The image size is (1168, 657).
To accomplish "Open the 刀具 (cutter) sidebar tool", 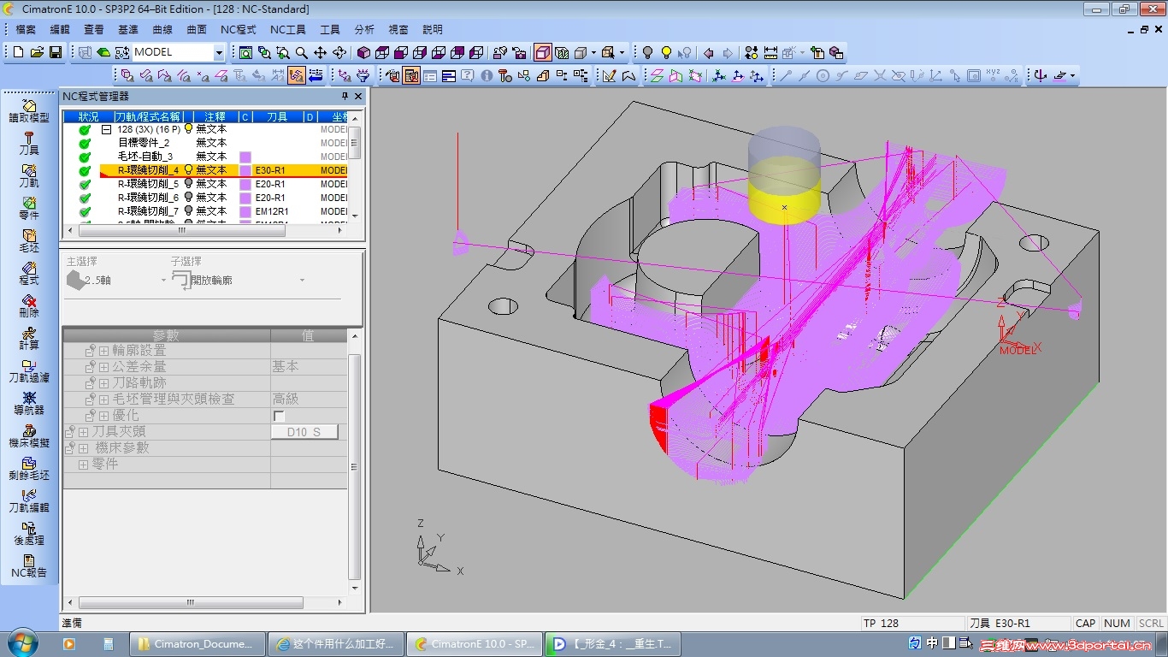I will pos(29,143).
